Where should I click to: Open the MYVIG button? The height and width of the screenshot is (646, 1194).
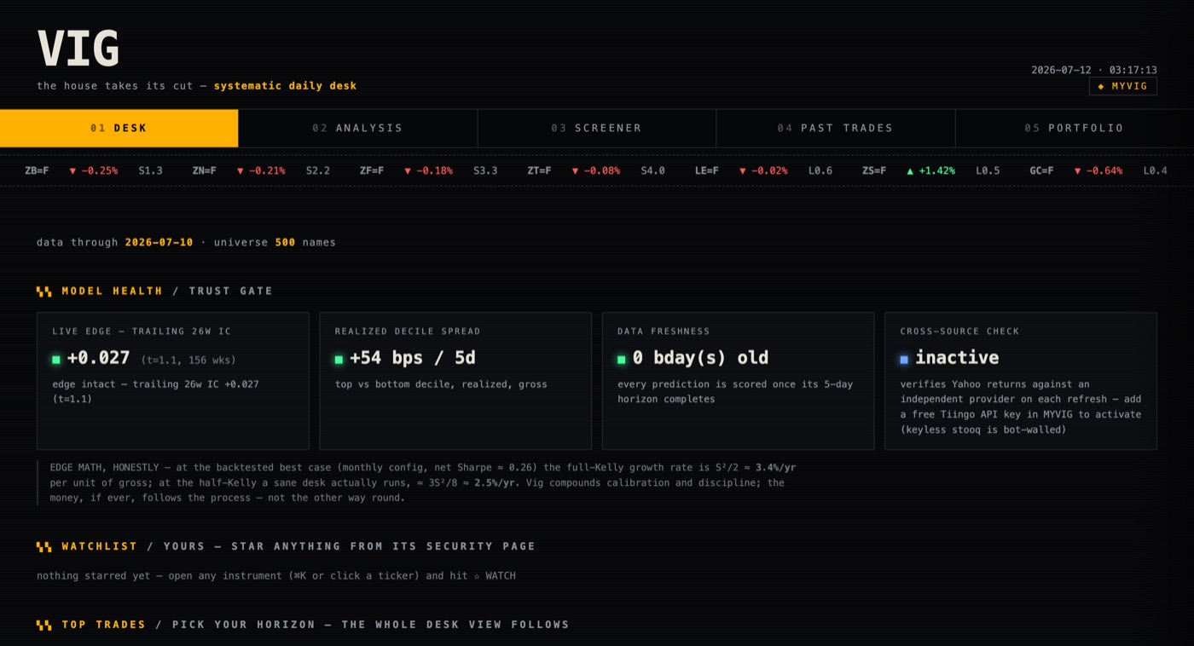1122,86
